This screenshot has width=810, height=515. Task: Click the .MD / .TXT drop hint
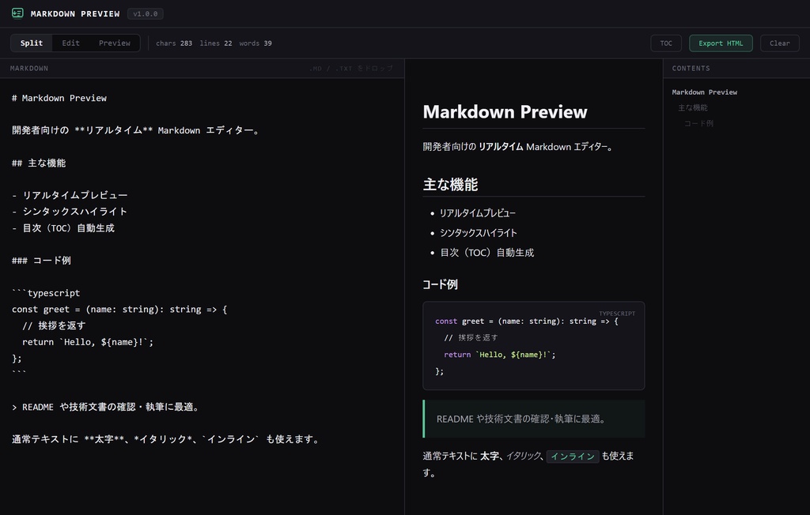click(x=350, y=68)
